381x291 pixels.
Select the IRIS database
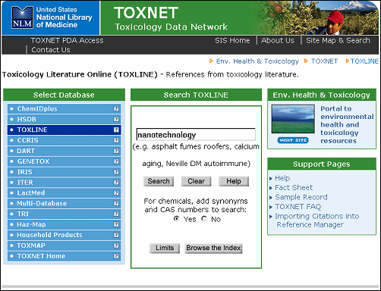click(64, 172)
